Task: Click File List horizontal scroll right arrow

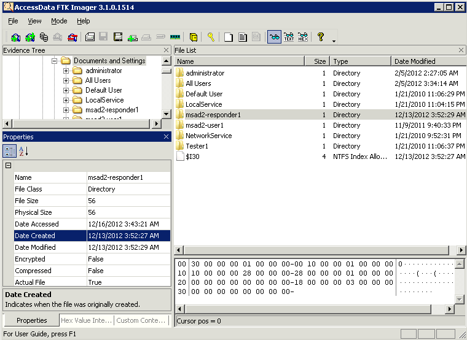Action: (x=461, y=250)
